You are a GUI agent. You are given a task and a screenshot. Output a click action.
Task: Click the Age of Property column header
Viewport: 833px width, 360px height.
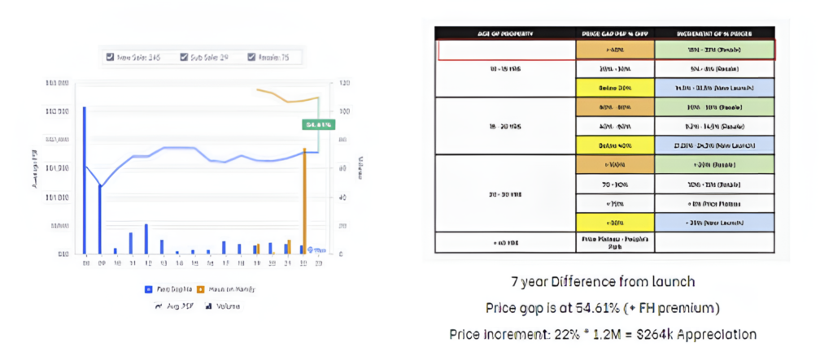(x=505, y=33)
